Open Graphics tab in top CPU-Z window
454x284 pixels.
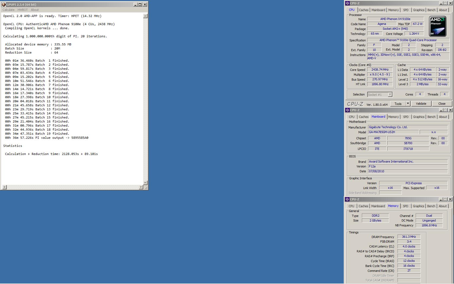click(419, 10)
